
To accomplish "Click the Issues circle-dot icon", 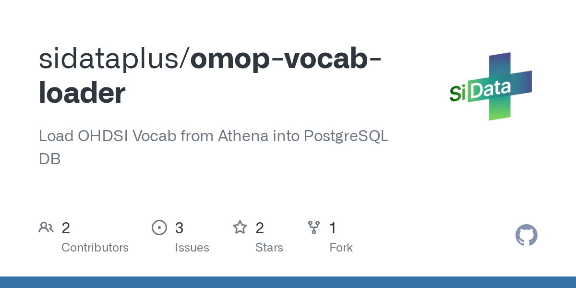I will click(x=159, y=228).
